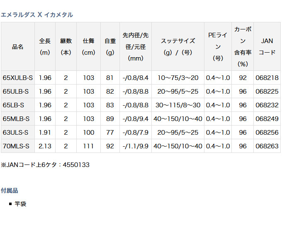Click the title エメラルダス X イカメタル
This screenshot has height=237, width=282.
[x=37, y=15]
